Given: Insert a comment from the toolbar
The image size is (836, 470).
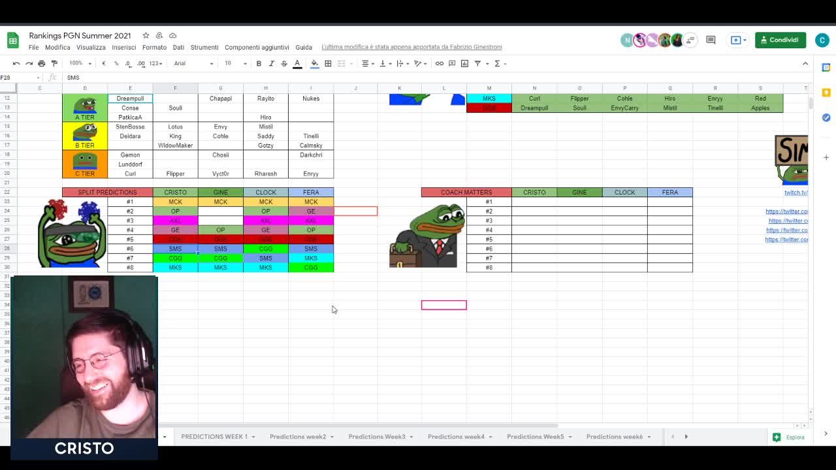Looking at the screenshot, I should point(452,63).
